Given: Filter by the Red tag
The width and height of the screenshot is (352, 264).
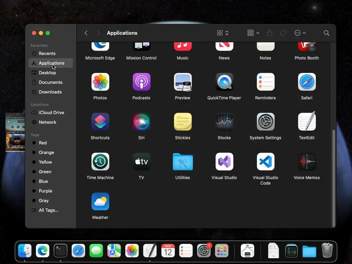Looking at the screenshot, I should tap(51, 143).
